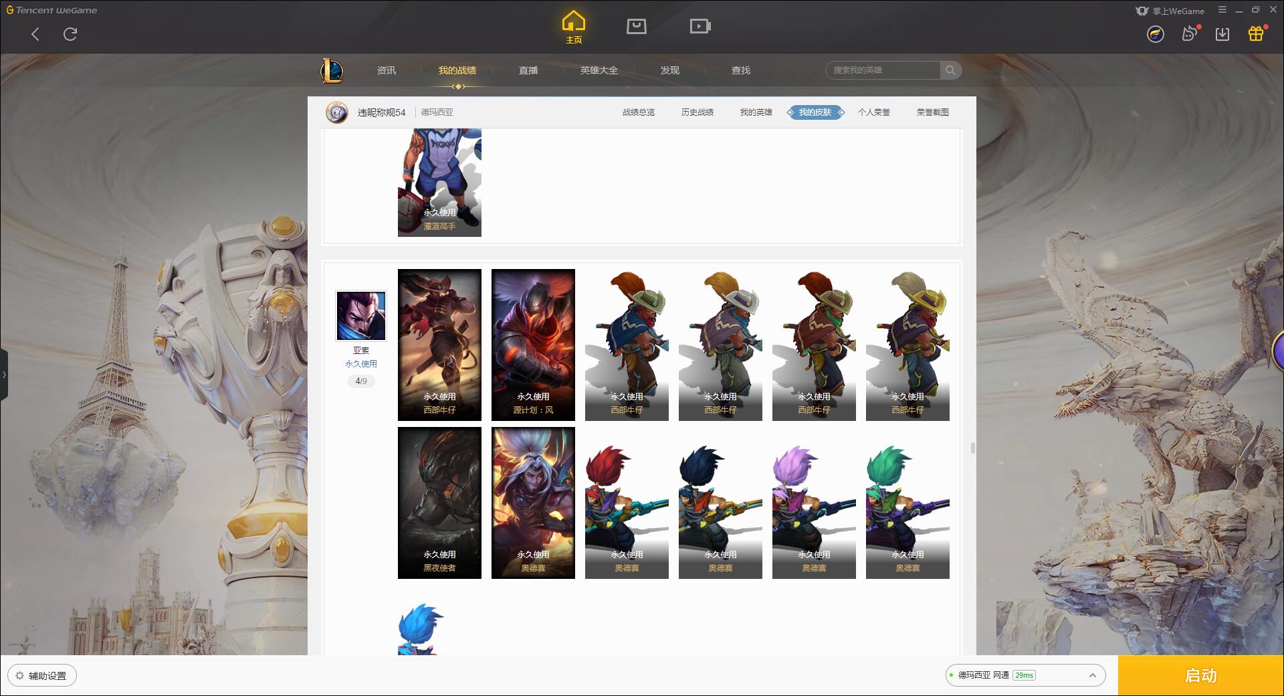Screen dimensions: 1284x696
Task: Switch to the 直播 tab
Action: 528,70
